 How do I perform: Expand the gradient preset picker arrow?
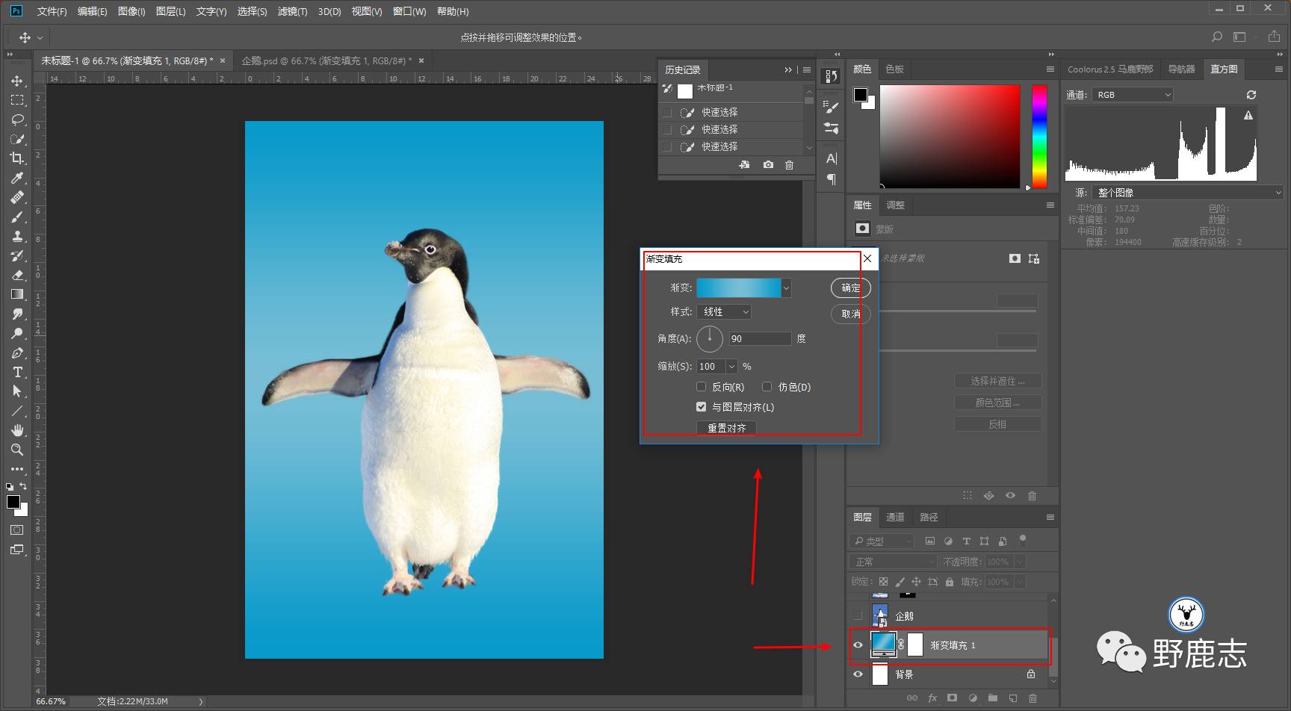coord(786,288)
